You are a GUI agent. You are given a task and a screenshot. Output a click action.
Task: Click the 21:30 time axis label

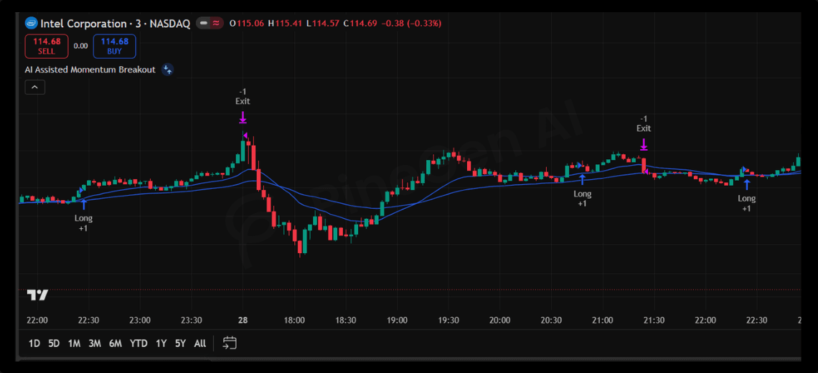pyautogui.click(x=654, y=321)
